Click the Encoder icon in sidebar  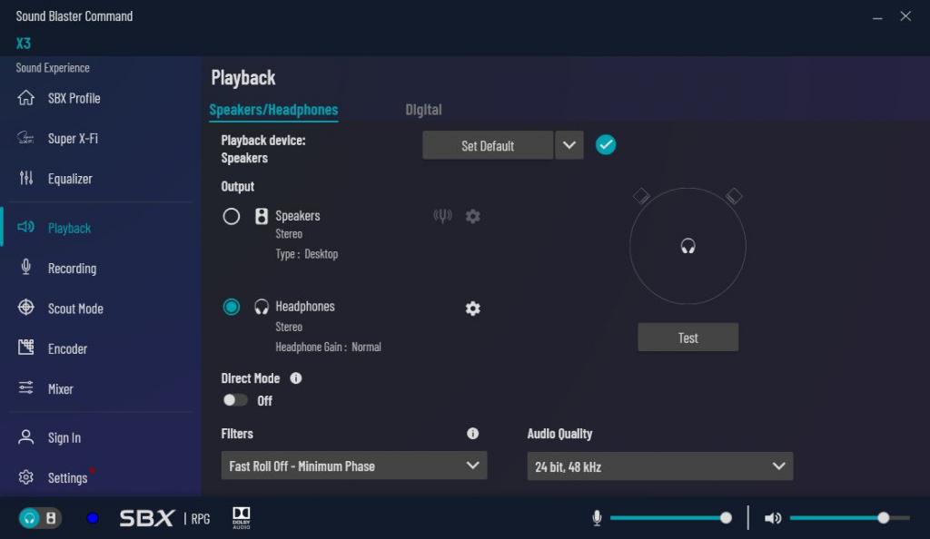click(x=25, y=348)
